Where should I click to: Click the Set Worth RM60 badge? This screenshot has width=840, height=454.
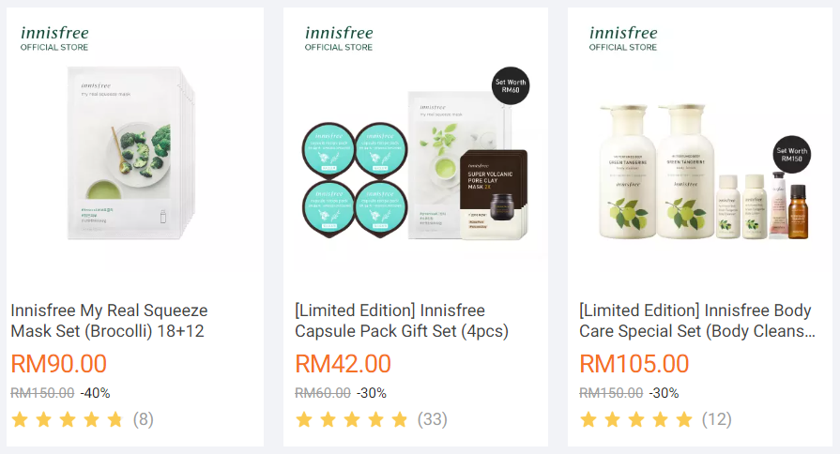click(x=511, y=85)
